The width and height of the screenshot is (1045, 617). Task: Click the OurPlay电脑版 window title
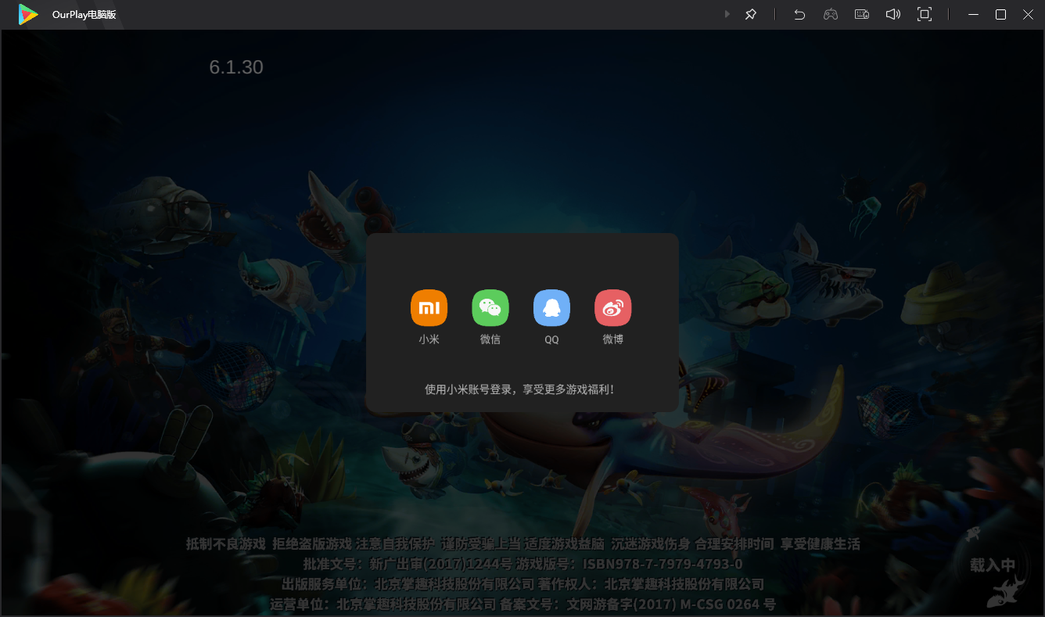[x=84, y=15]
